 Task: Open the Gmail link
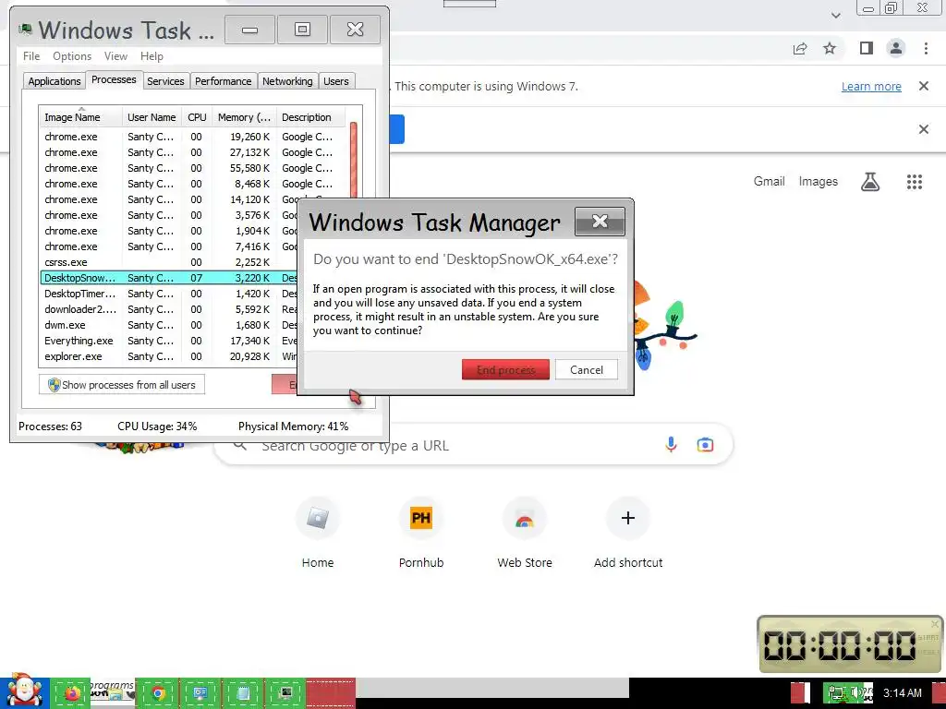(x=770, y=182)
